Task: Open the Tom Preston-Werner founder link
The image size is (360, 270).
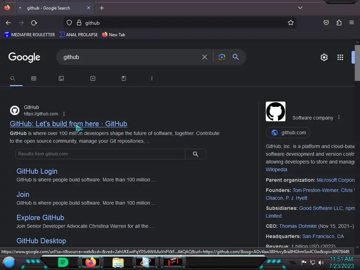Action: tap(315, 190)
